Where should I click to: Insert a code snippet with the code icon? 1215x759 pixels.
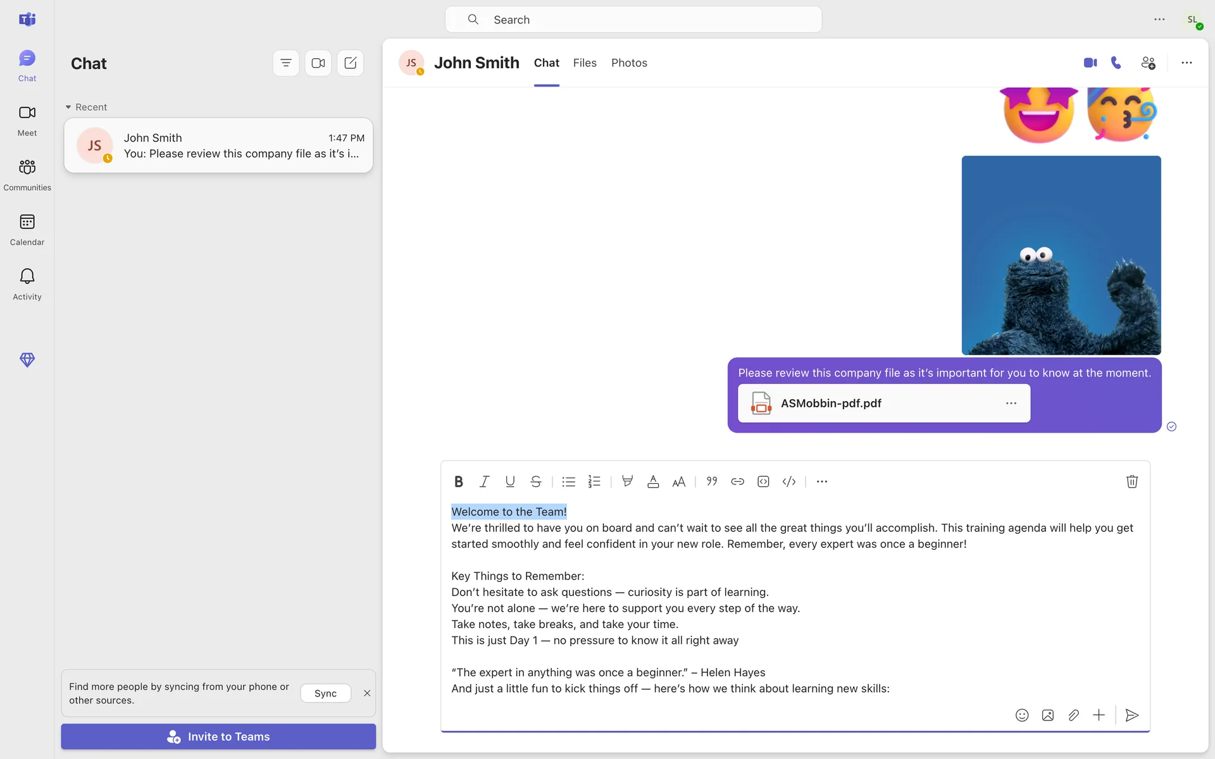788,481
